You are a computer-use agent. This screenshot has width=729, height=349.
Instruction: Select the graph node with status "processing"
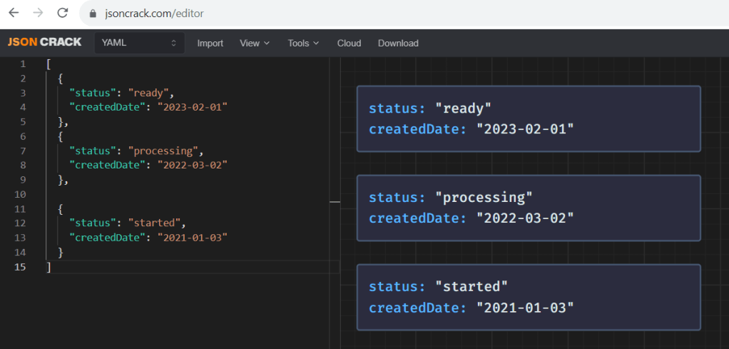coord(528,208)
